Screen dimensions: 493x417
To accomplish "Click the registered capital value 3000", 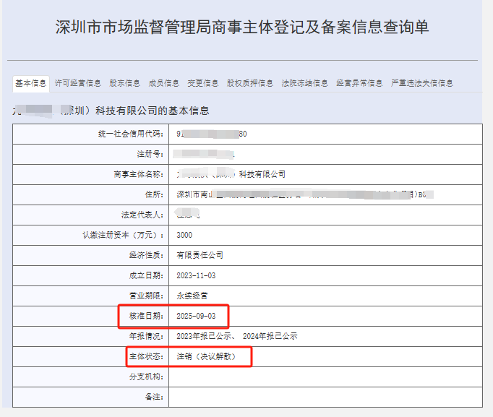I will 184,235.
